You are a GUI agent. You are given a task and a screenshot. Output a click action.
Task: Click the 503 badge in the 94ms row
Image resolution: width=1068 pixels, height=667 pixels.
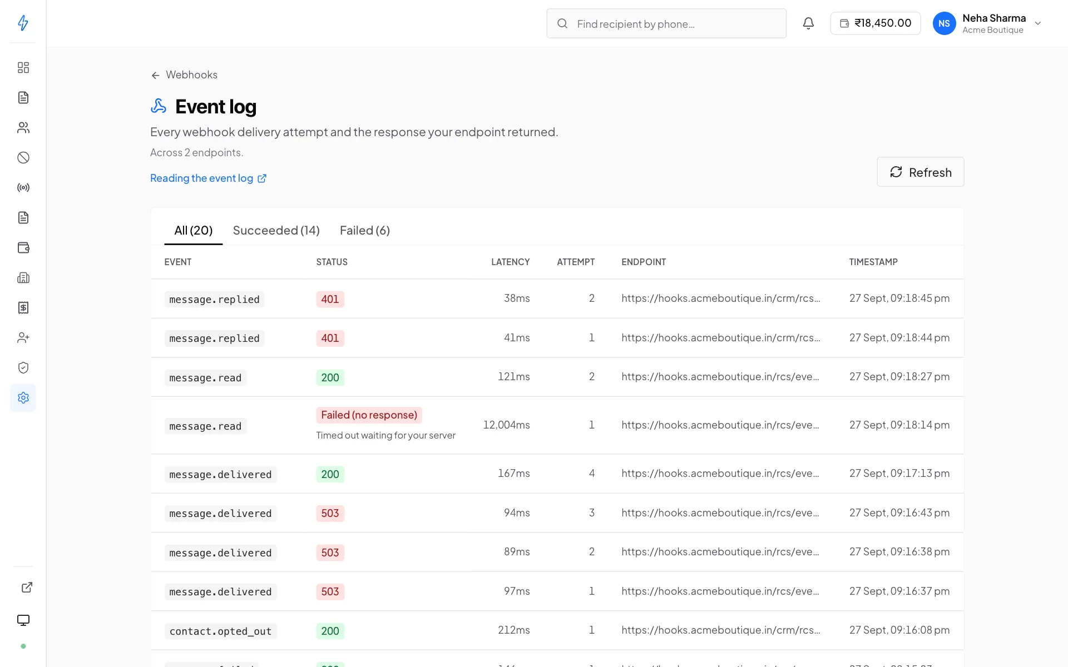[330, 514]
